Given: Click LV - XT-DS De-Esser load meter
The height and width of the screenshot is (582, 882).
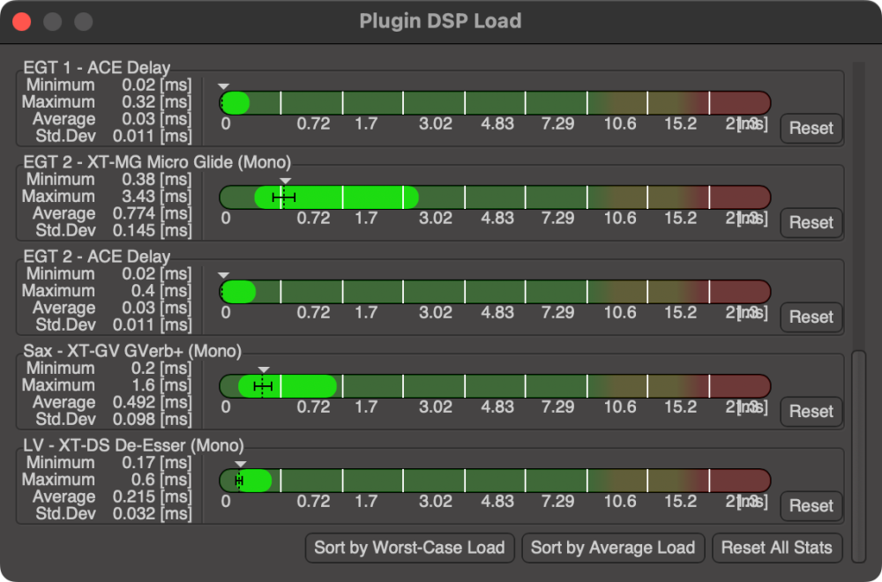Looking at the screenshot, I should 495,481.
